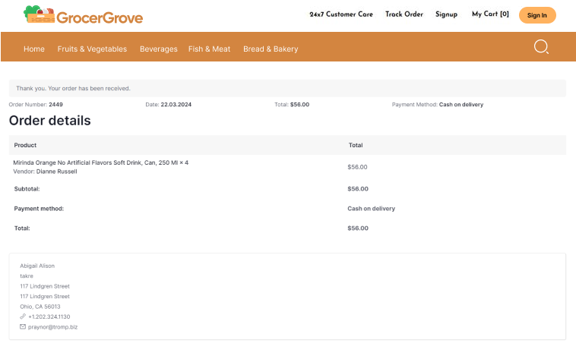Screen dimensions: 576x359
Task: Navigate to Home in the orange menu
Action: click(x=34, y=49)
